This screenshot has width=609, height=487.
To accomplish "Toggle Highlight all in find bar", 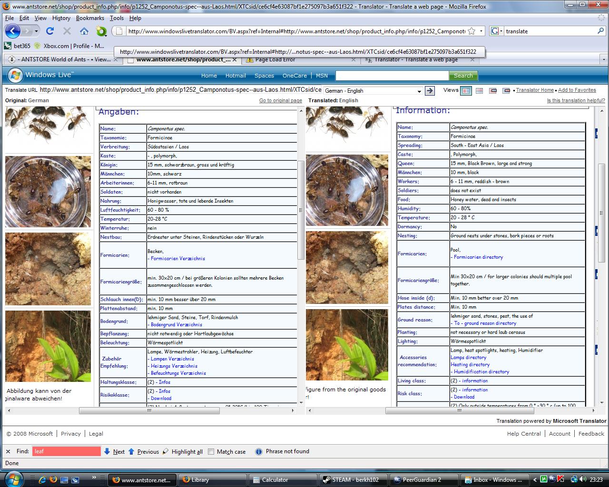I will click(183, 452).
